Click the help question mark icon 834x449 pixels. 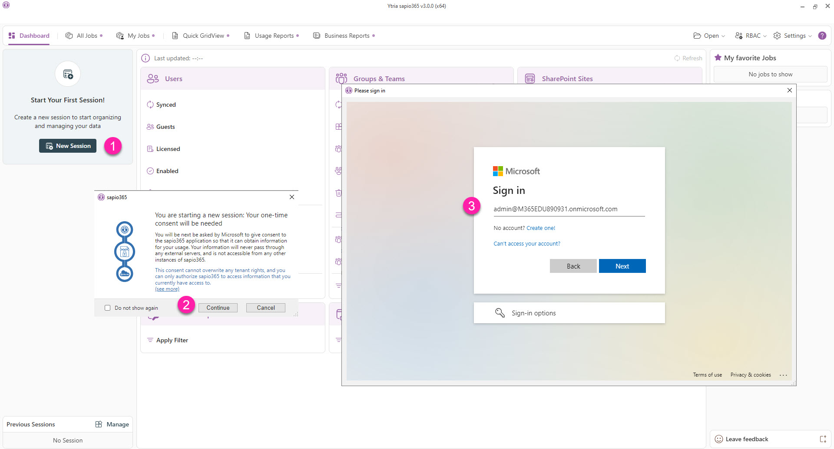pos(822,36)
